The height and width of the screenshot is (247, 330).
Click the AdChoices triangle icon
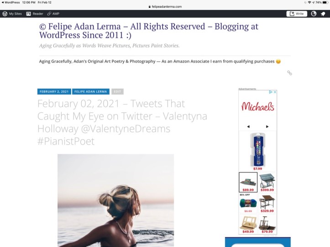pyautogui.click(x=271, y=92)
